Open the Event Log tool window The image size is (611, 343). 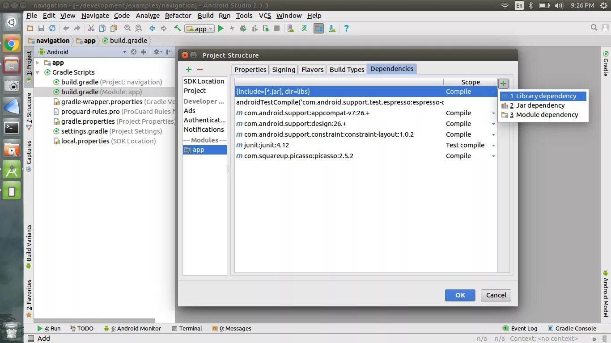(x=520, y=328)
